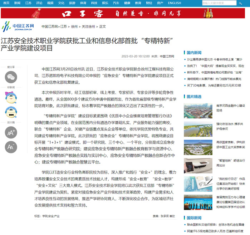Click 关注徐州 breadcrumb link
This screenshot has height=235, width=250.
(x=88, y=26)
